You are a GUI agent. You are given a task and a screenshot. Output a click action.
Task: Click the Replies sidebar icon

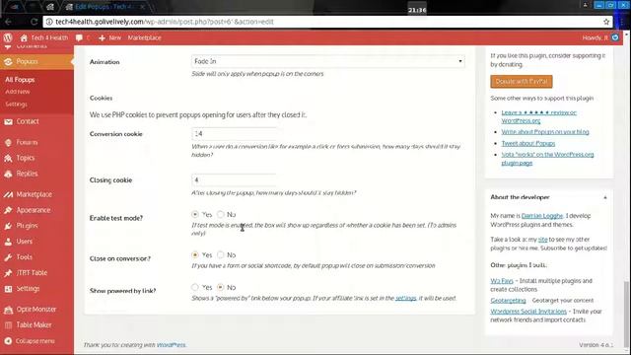click(x=8, y=174)
